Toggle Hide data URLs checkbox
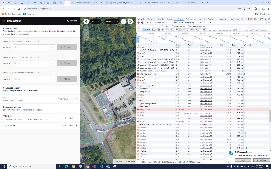The height and width of the screenshot is (169, 271). tap(172, 26)
